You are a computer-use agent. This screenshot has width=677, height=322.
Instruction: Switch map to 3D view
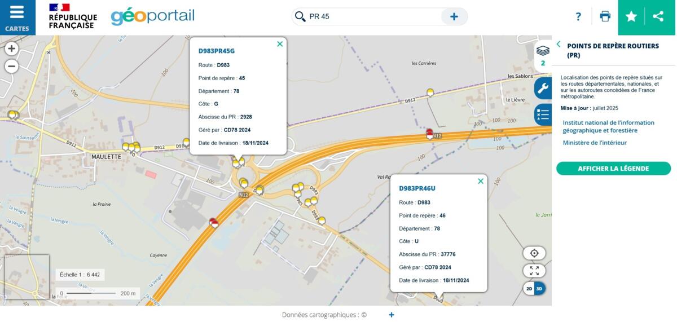539,289
